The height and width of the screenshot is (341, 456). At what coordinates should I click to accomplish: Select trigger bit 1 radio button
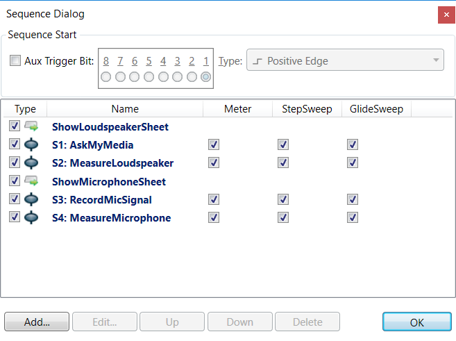click(206, 76)
